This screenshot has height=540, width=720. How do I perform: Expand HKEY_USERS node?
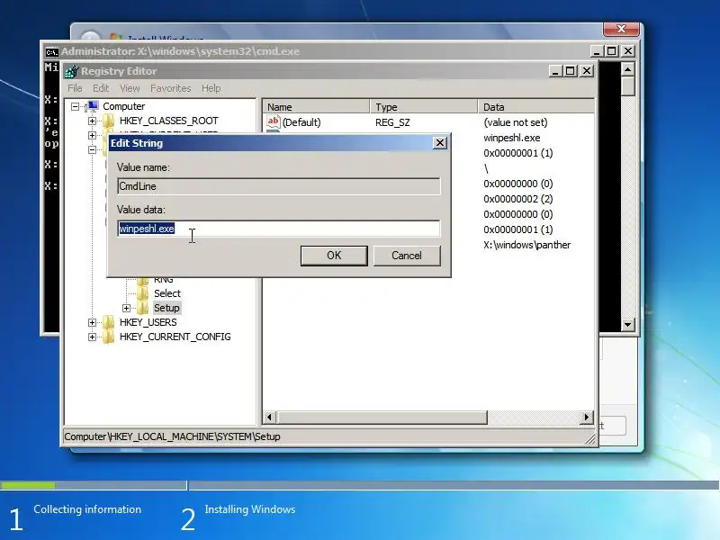[x=92, y=322]
